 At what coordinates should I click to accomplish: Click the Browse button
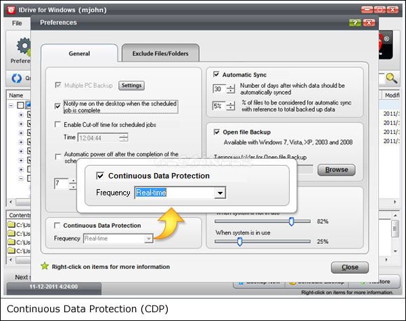tap(336, 170)
